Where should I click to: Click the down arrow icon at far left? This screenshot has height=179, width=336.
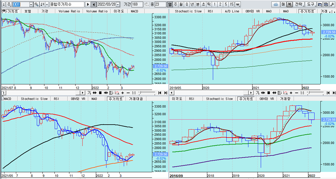(x=3, y=5)
